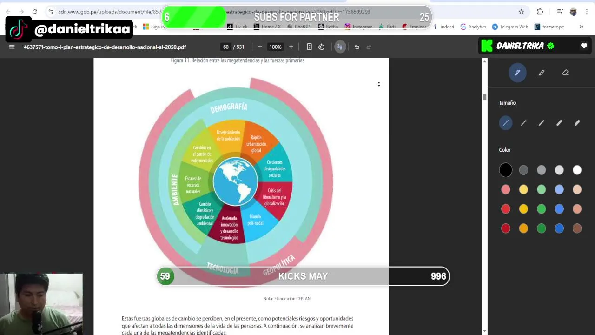Show more bookmarks chevron
Image resolution: width=595 pixels, height=335 pixels.
tap(581, 27)
